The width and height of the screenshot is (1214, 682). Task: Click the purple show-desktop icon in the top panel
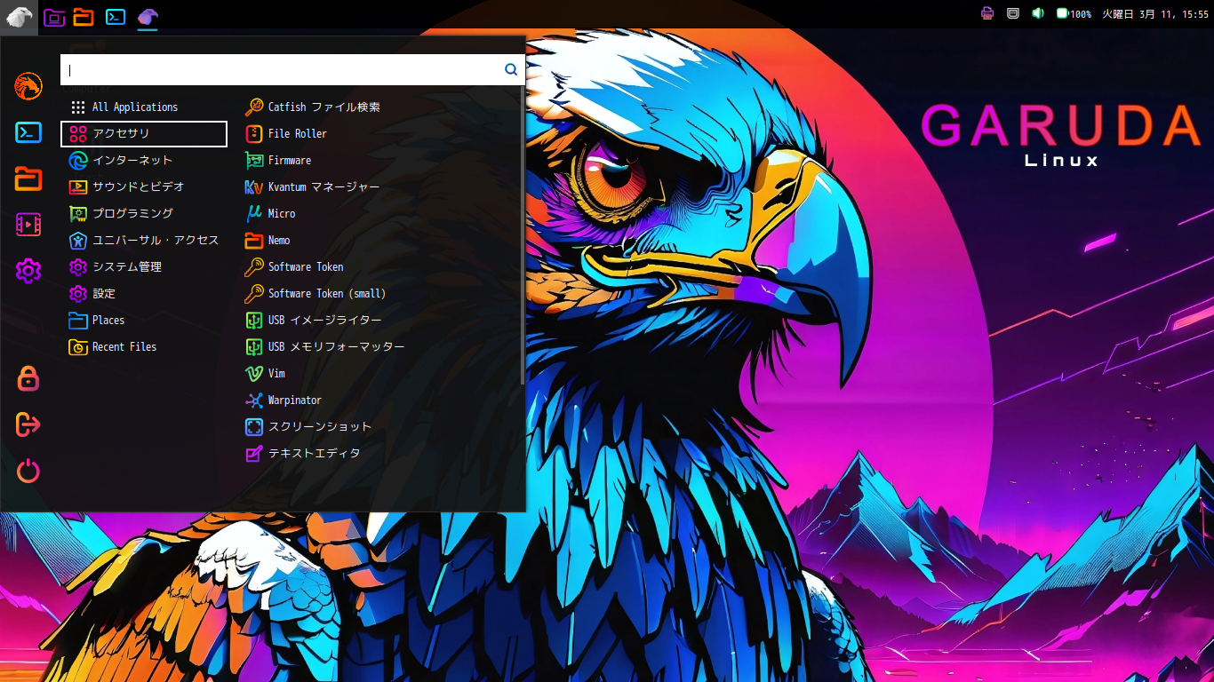[x=54, y=16]
